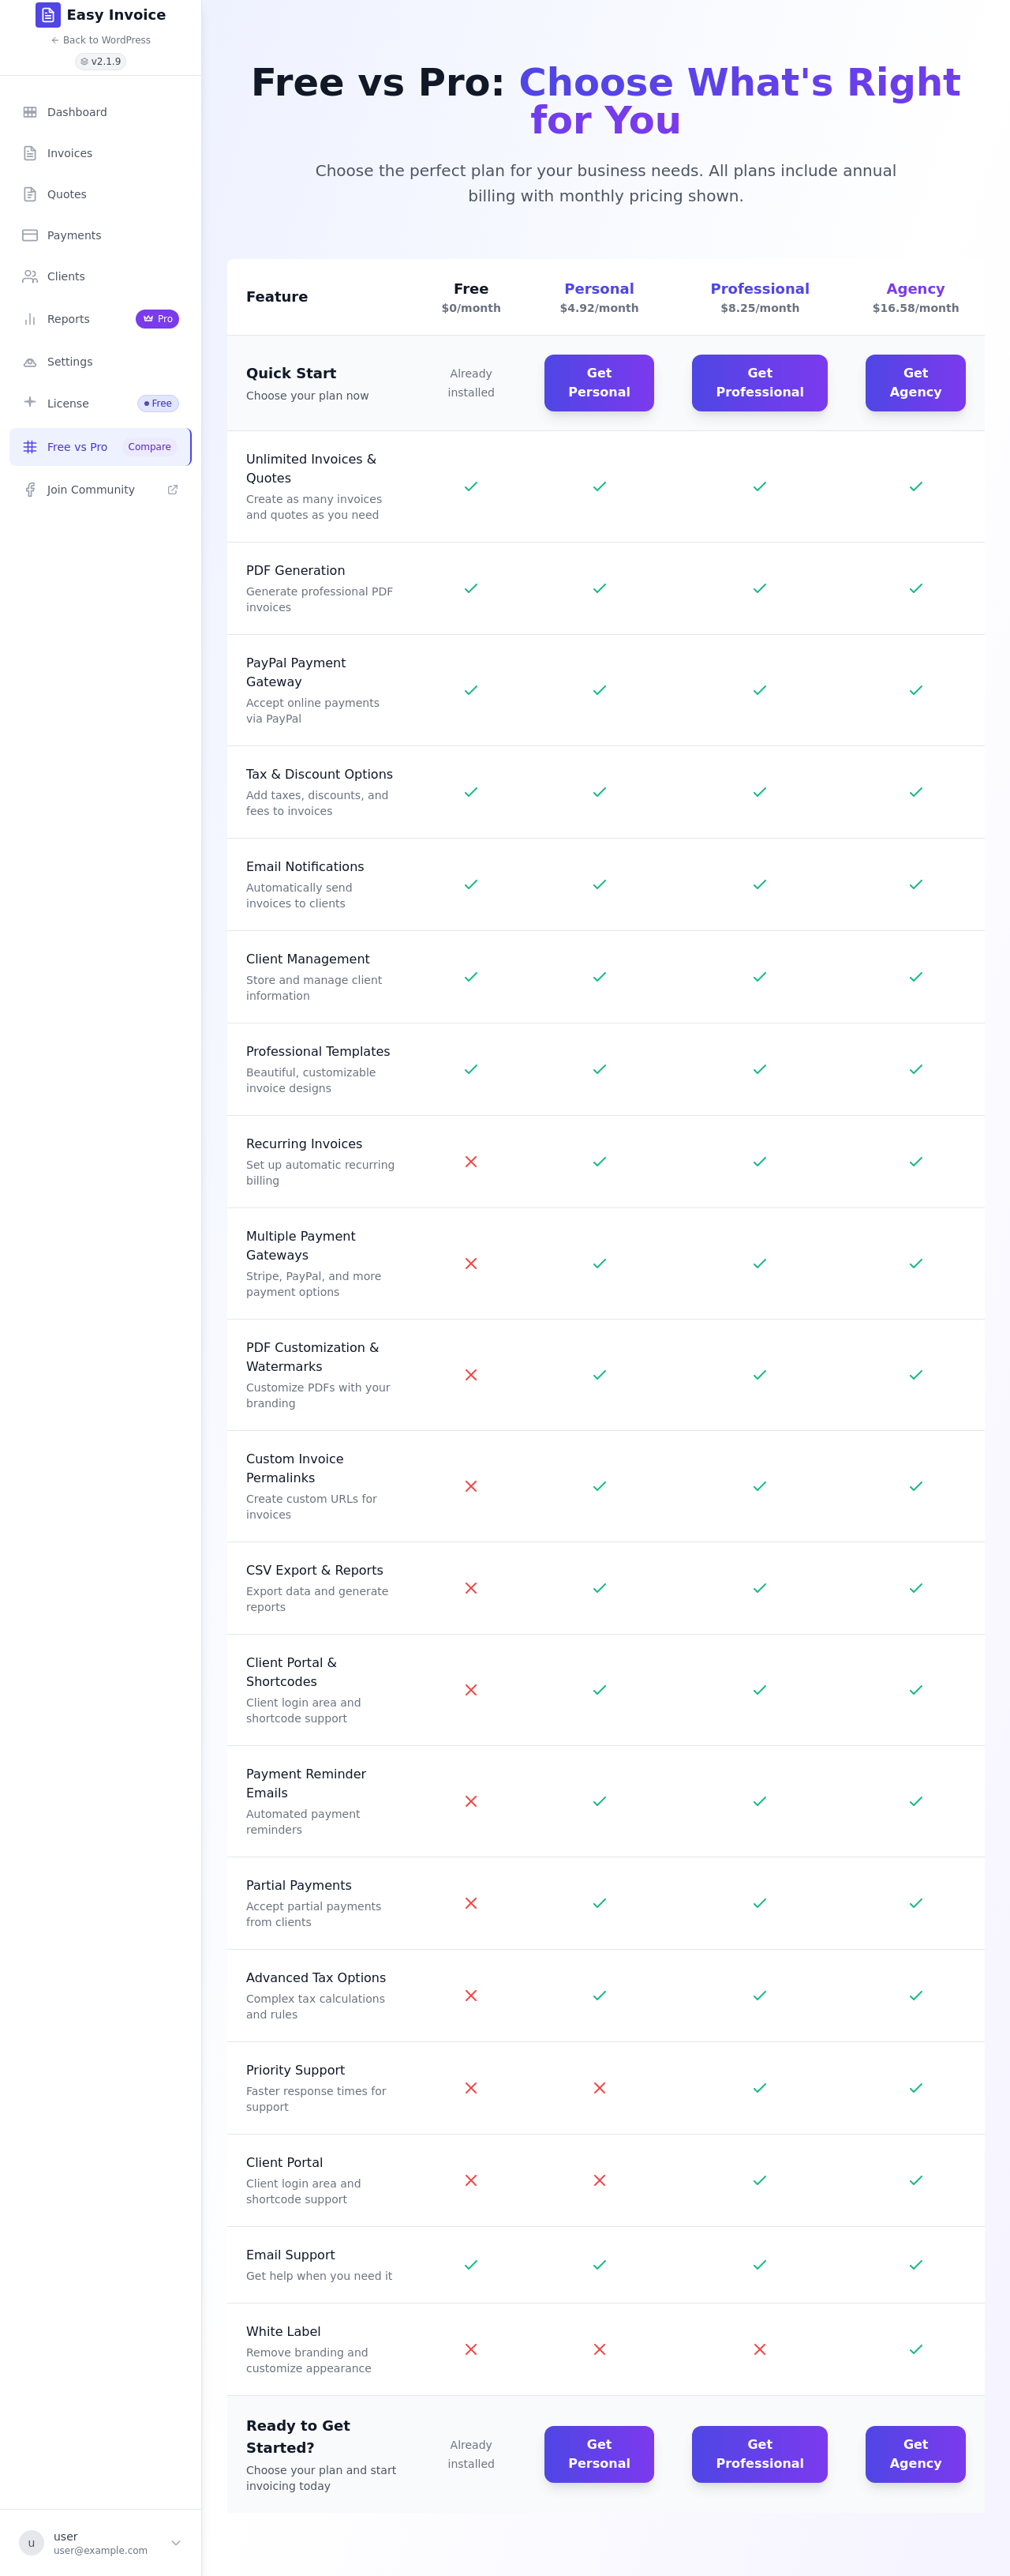Click the Quotes sidebar icon
Viewport: 1010px width, 2576px height.
[x=30, y=194]
